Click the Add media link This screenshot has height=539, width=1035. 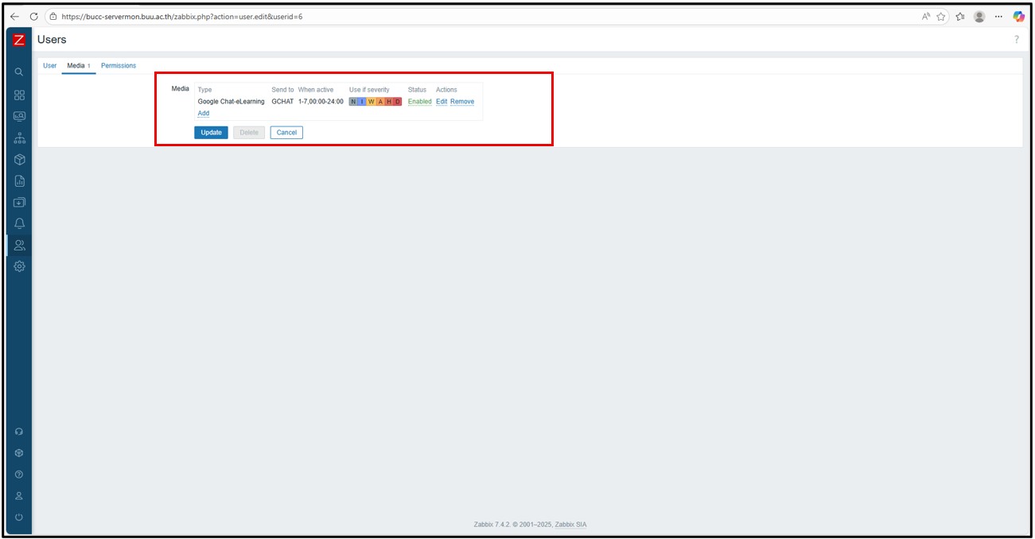tap(204, 114)
